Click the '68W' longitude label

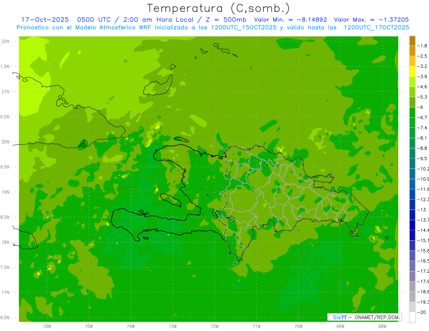tap(382, 326)
